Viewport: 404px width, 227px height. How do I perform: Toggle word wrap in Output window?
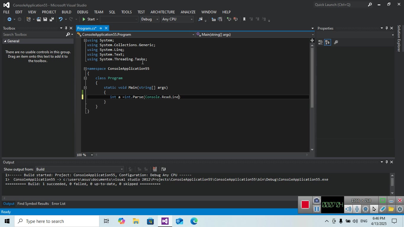coord(163,169)
